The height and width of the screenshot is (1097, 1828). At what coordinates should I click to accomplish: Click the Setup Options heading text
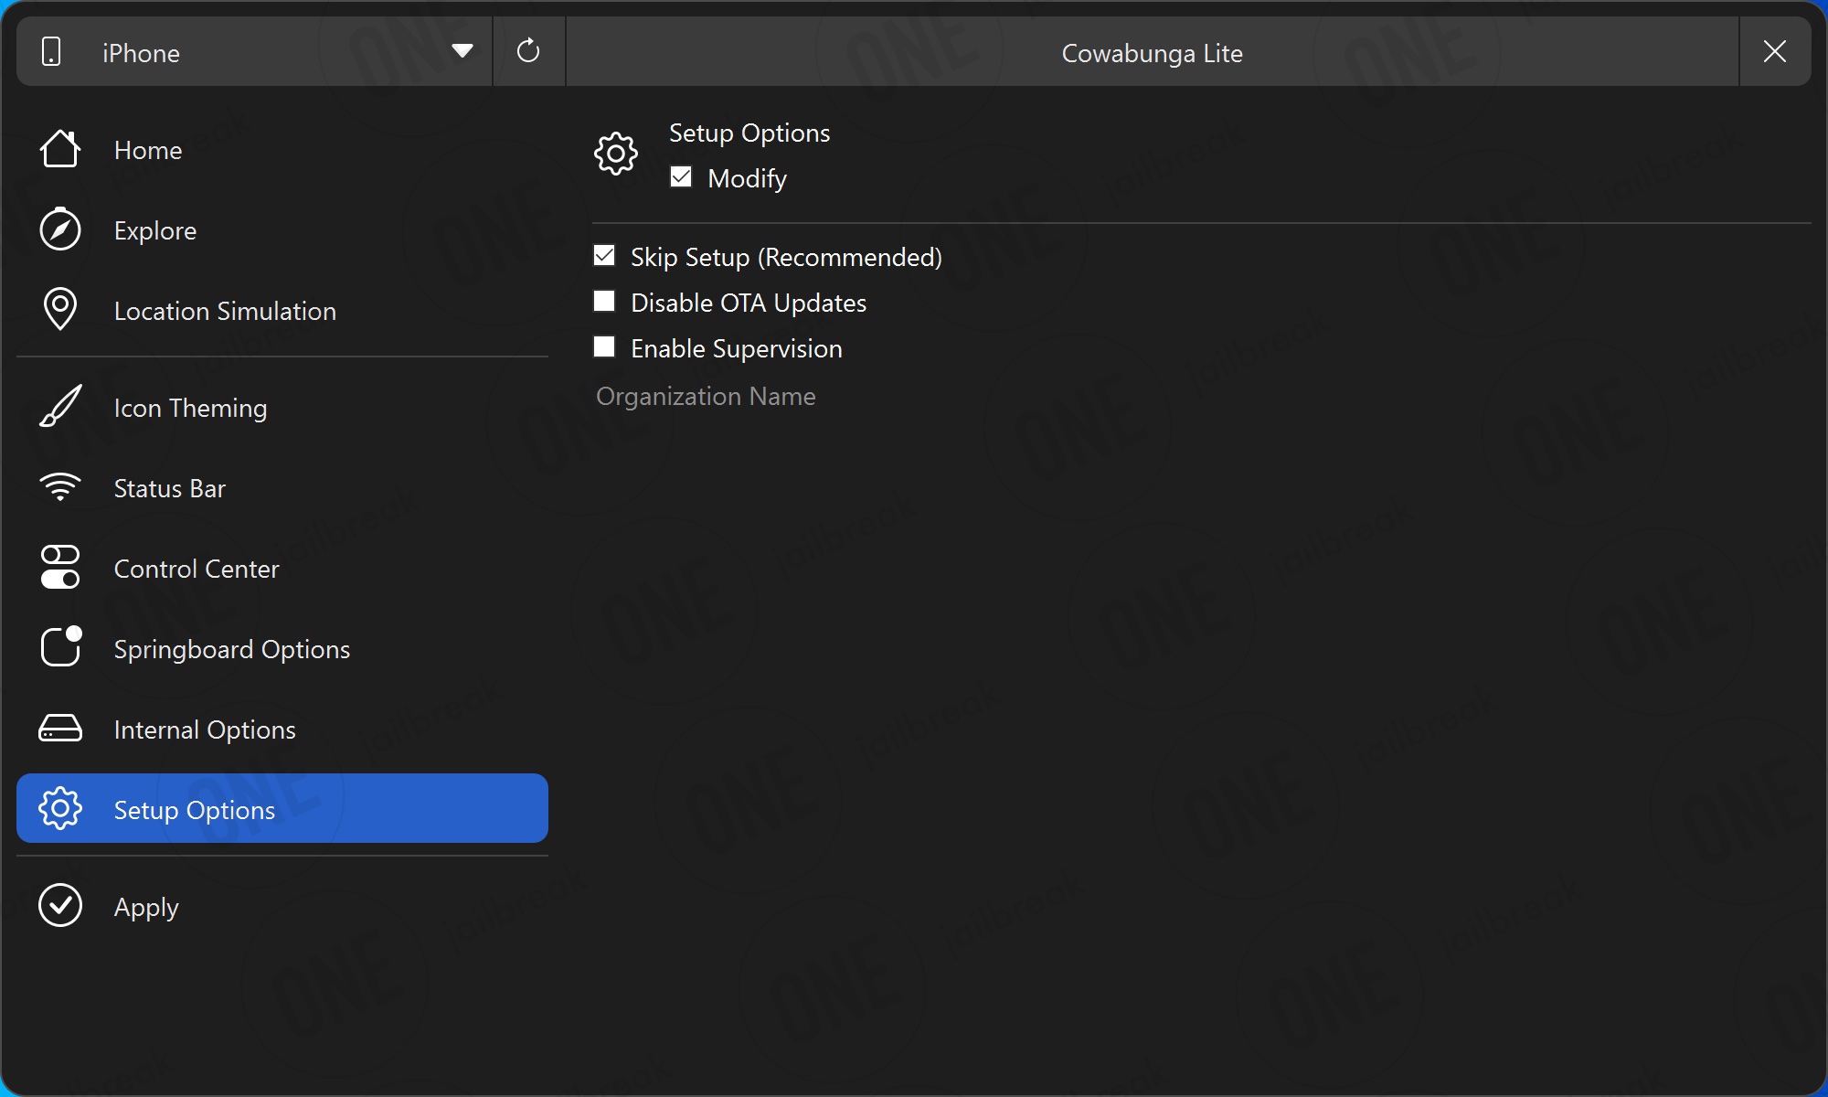point(749,133)
